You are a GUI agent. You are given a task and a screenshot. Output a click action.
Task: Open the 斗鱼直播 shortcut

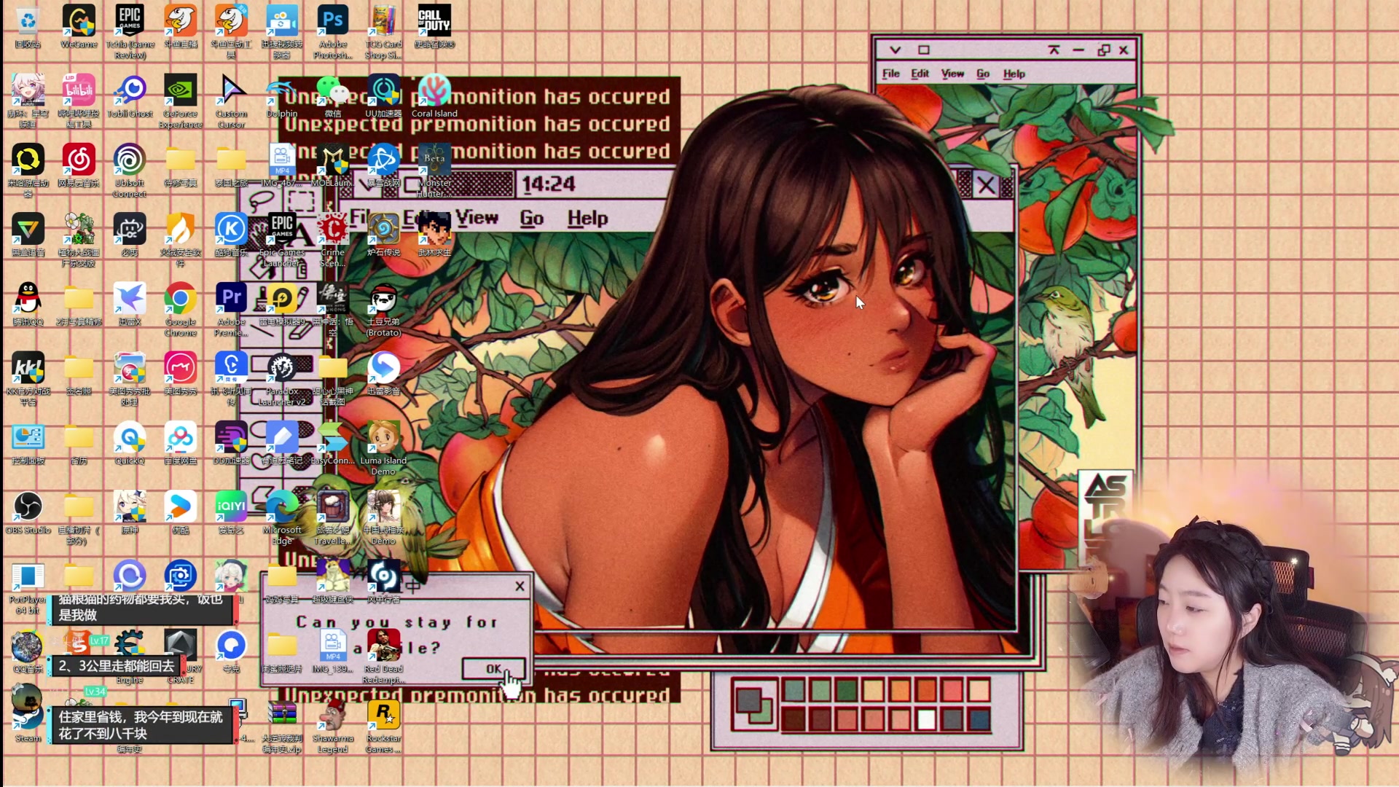point(181,26)
